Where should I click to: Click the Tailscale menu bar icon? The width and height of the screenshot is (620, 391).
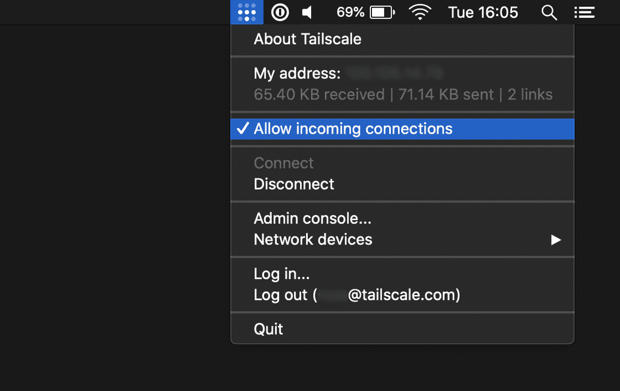pos(247,12)
